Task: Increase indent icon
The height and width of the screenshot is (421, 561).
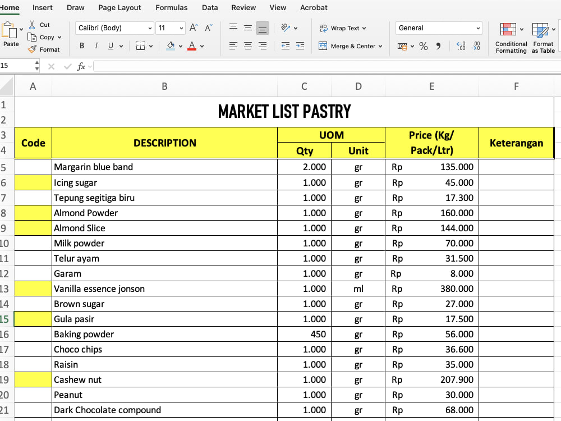Action: pyautogui.click(x=300, y=46)
